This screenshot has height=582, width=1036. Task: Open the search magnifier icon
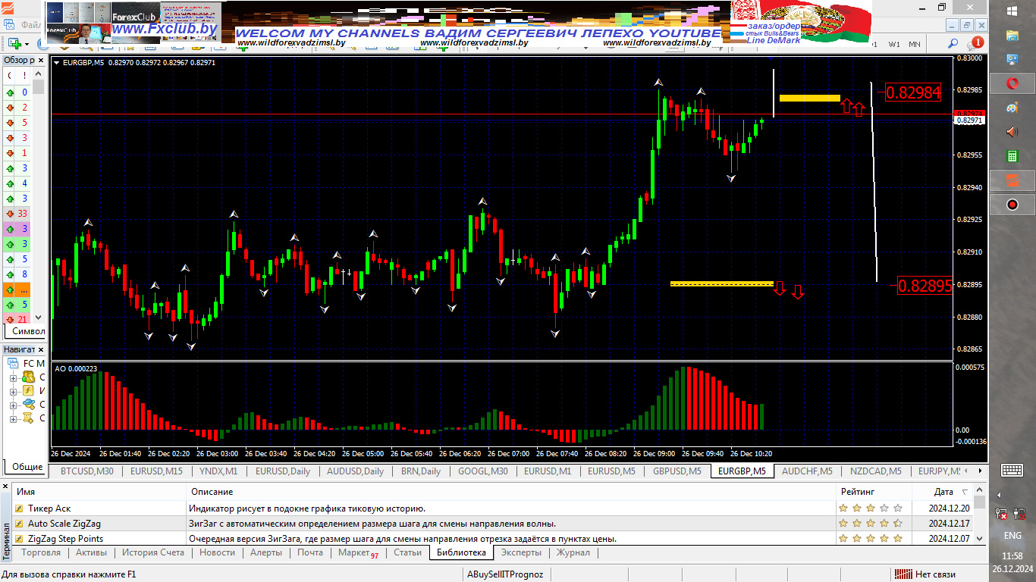[953, 44]
